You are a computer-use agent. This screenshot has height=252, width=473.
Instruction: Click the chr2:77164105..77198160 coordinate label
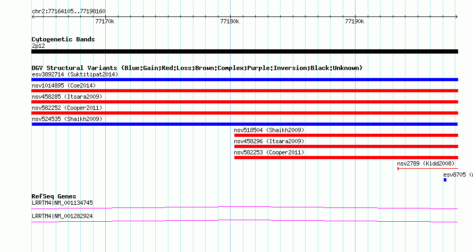[x=69, y=12]
